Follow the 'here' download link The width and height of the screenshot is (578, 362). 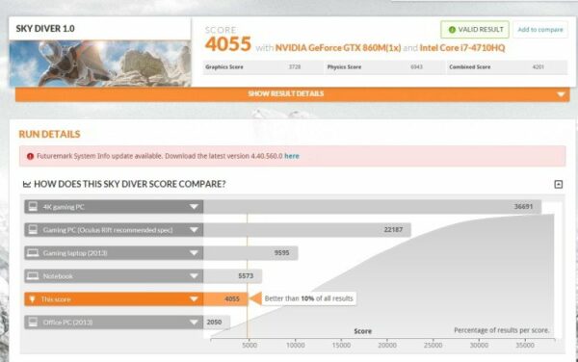pyautogui.click(x=292, y=156)
